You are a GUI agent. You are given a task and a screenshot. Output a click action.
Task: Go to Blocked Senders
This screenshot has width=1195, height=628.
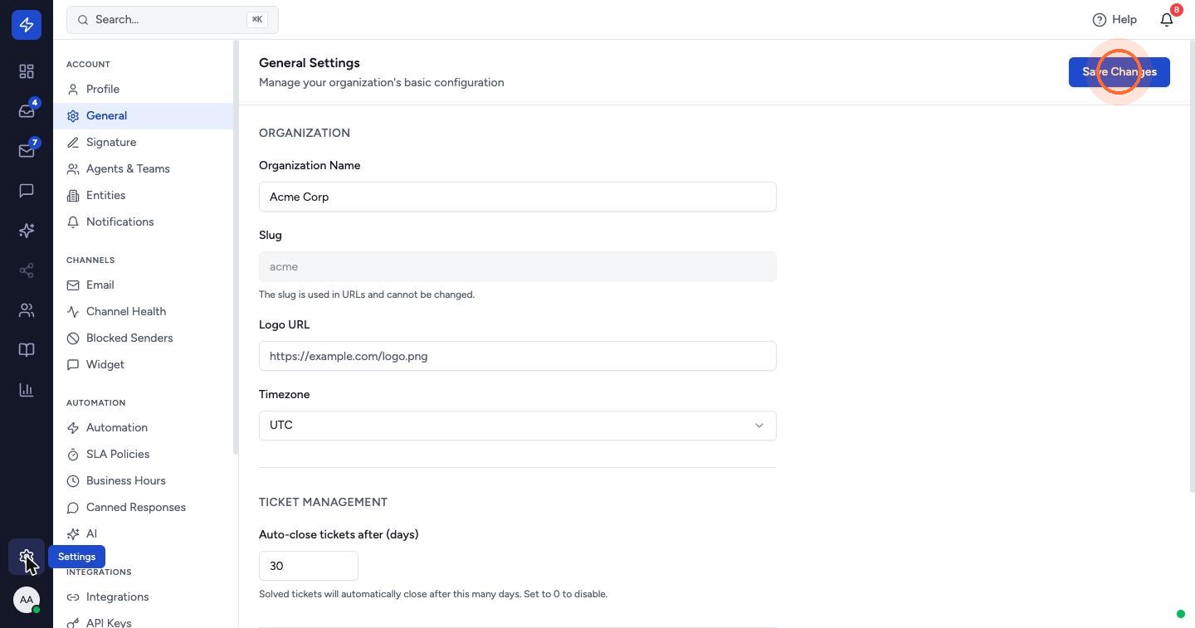pos(143,338)
